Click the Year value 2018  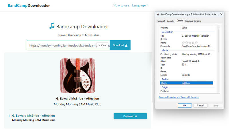(x=184, y=65)
